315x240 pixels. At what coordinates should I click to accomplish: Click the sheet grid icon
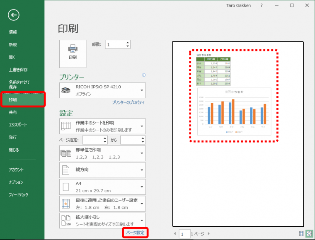pos(65,126)
